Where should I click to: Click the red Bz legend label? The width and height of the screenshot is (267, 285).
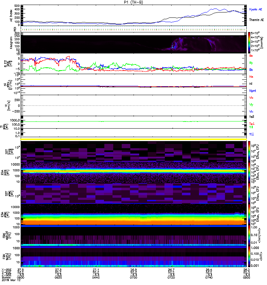251,56
